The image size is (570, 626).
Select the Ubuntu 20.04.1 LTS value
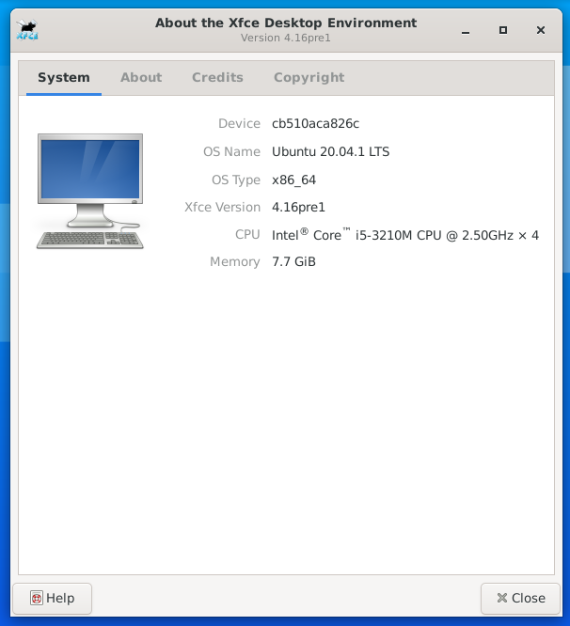coord(331,151)
